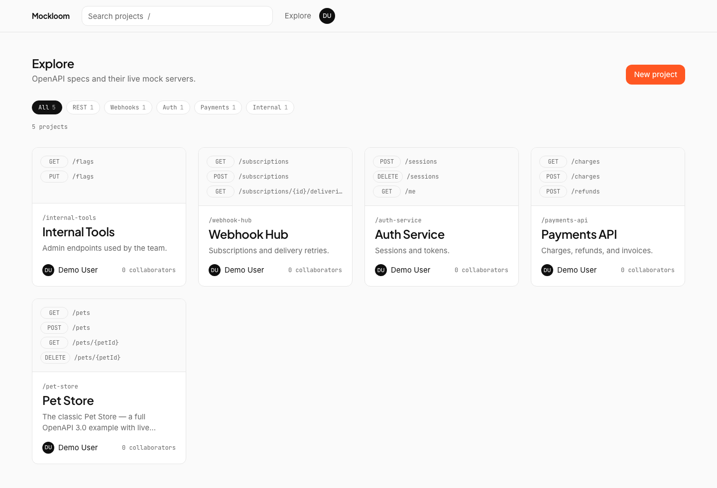The width and height of the screenshot is (717, 488).
Task: Click 0 collaborators on Pet Store card
Action: (x=149, y=448)
